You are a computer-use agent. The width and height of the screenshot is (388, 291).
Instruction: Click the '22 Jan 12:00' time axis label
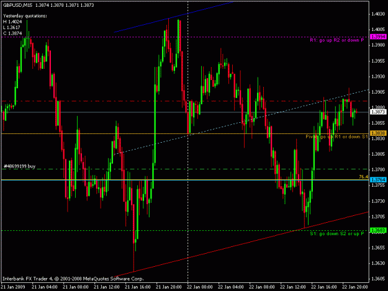click(x=293, y=287)
